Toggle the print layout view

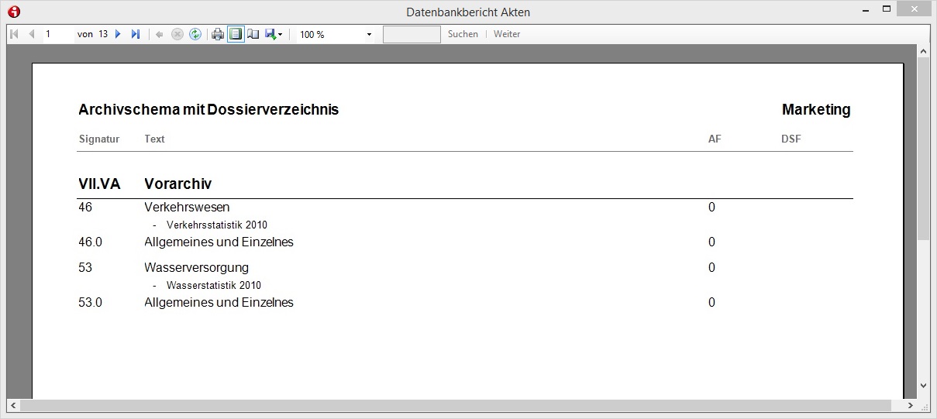(236, 34)
